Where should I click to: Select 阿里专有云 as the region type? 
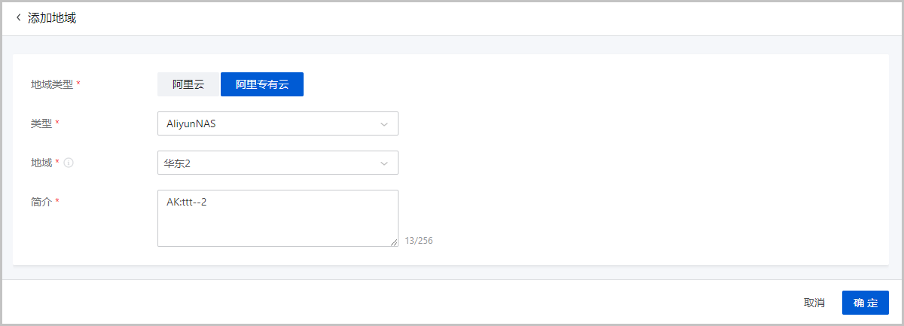tap(262, 84)
